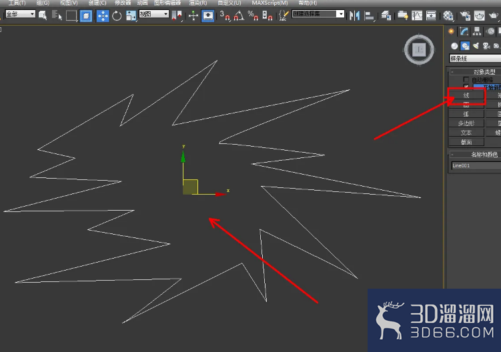This screenshot has height=352, width=501.
Task: Toggle Angle Snap
Action: 239,15
